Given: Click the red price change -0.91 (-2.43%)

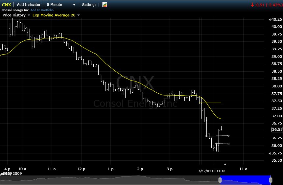Looking at the screenshot, I should [x=267, y=5].
